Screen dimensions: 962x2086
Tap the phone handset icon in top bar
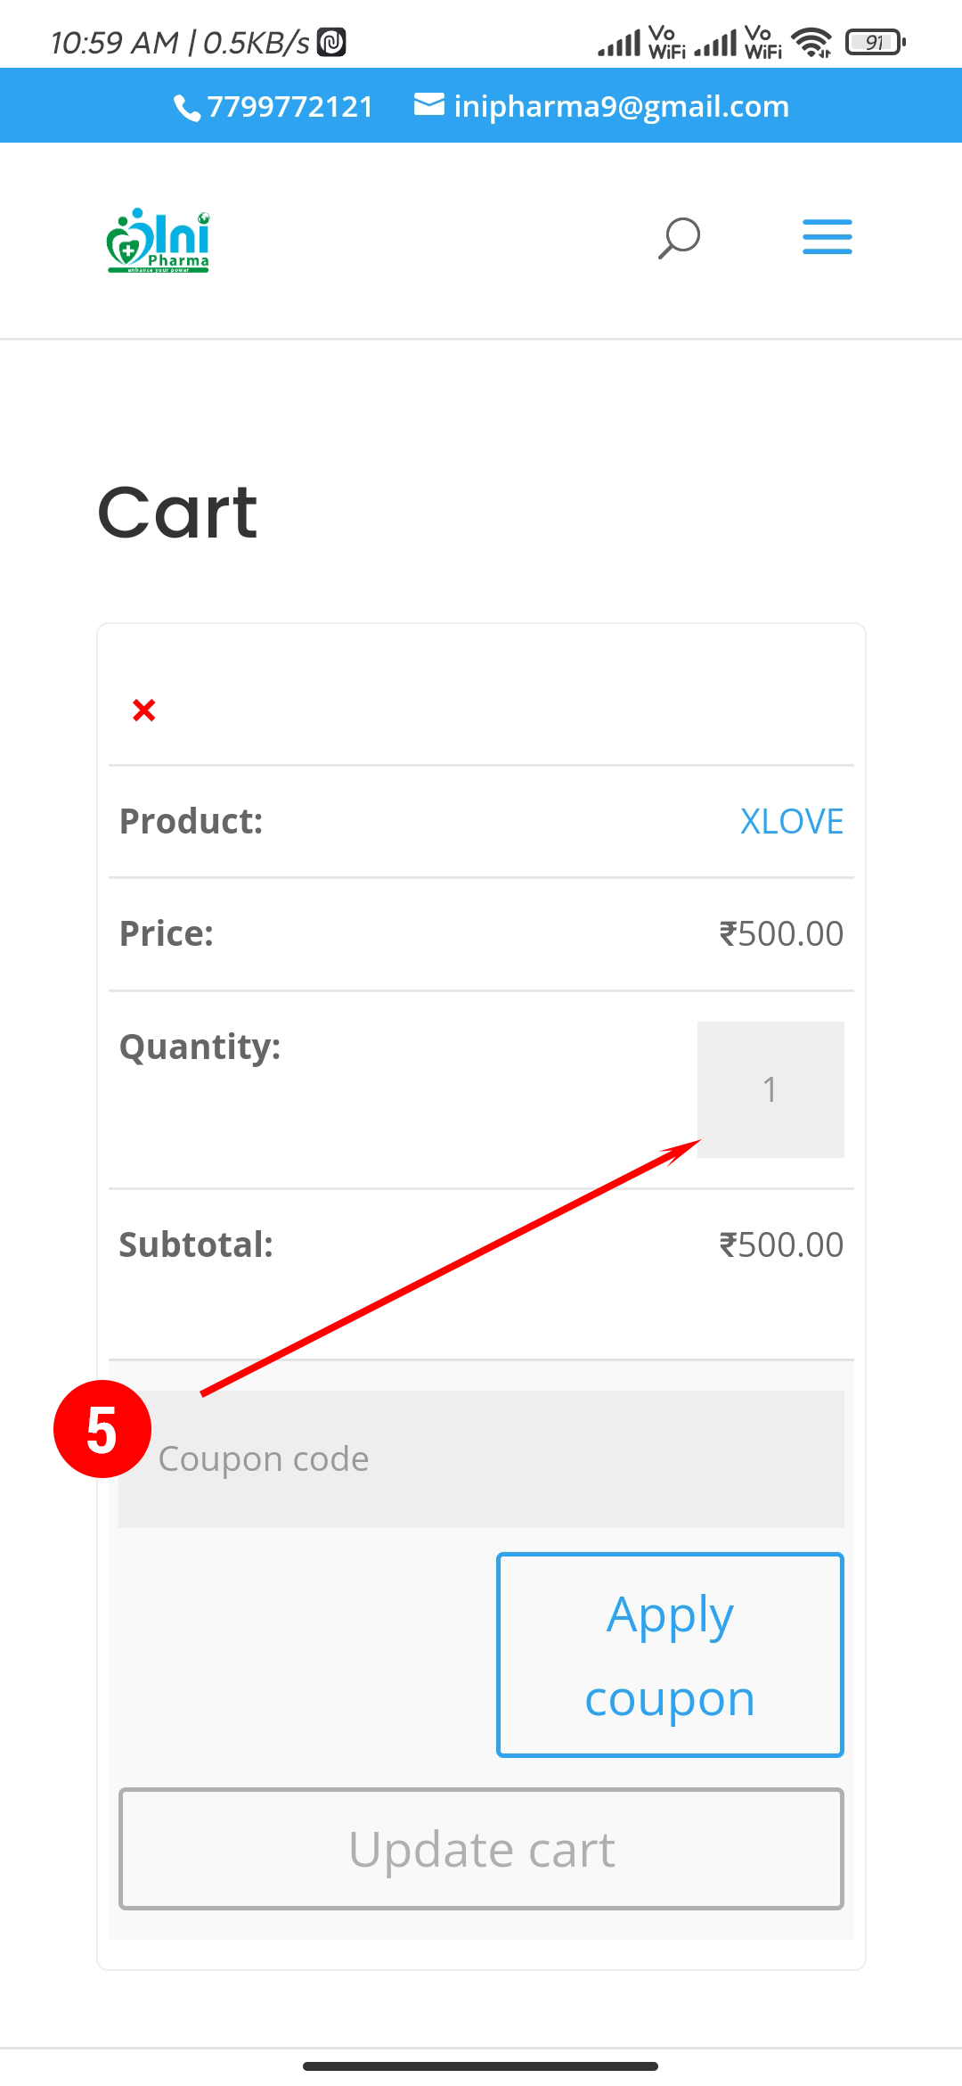click(x=186, y=108)
